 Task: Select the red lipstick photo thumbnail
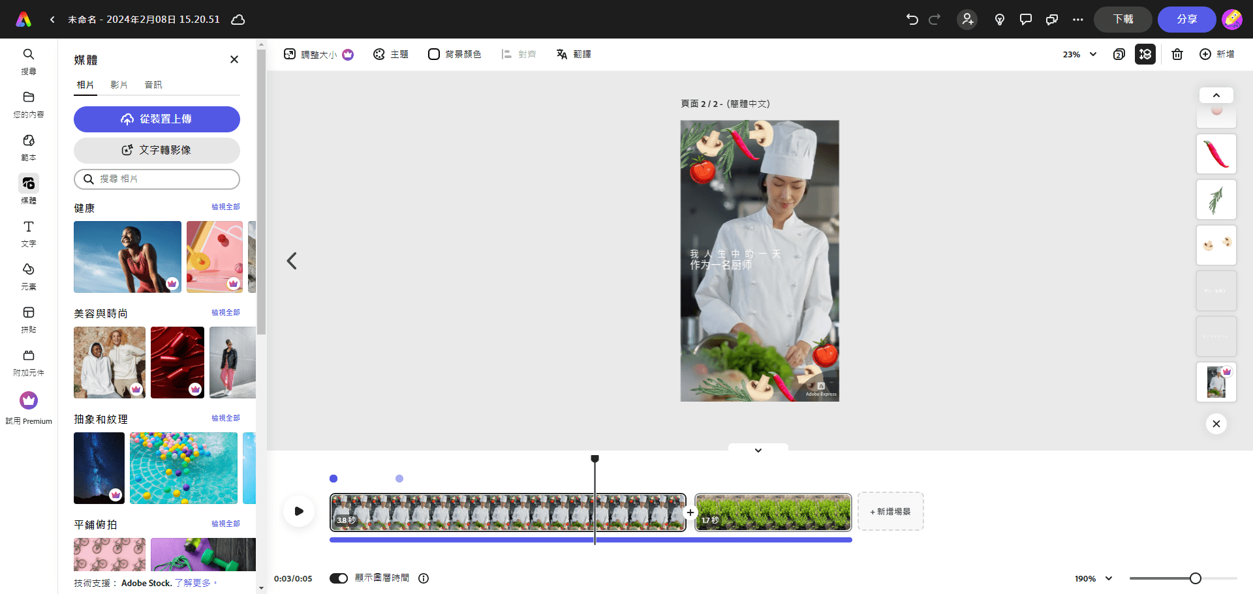coord(178,363)
